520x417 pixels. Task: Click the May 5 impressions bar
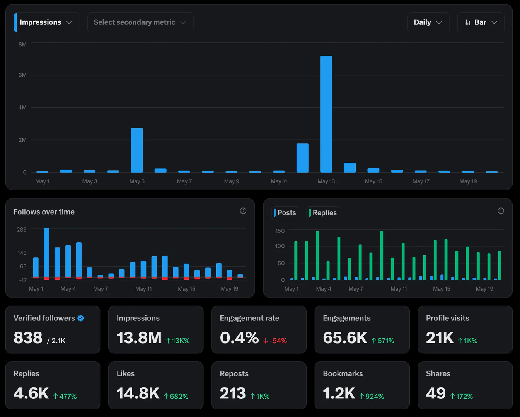pos(137,150)
